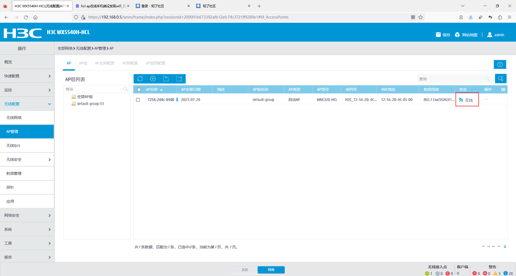The height and width of the screenshot is (276, 516).
Task: Expand the 监控 menu
Action: [x=27, y=90]
